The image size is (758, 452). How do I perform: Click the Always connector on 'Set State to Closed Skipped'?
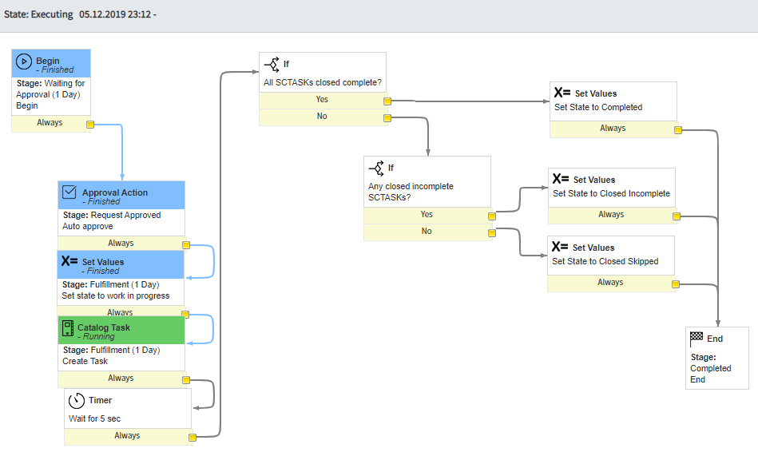(675, 283)
